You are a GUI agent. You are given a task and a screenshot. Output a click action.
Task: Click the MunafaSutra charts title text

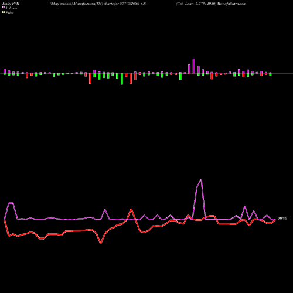[98, 4]
